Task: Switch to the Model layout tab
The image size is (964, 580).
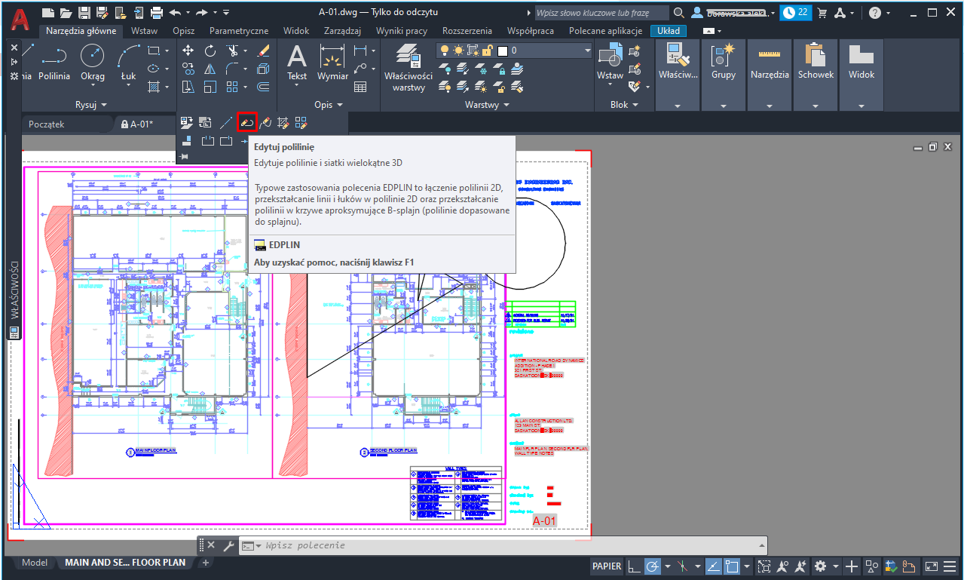Action: (x=35, y=563)
